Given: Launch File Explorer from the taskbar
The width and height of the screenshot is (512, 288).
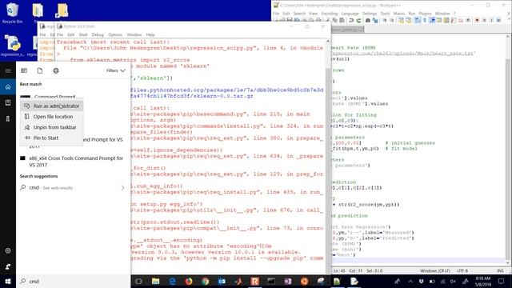Looking at the screenshot, I should tap(155, 281).
